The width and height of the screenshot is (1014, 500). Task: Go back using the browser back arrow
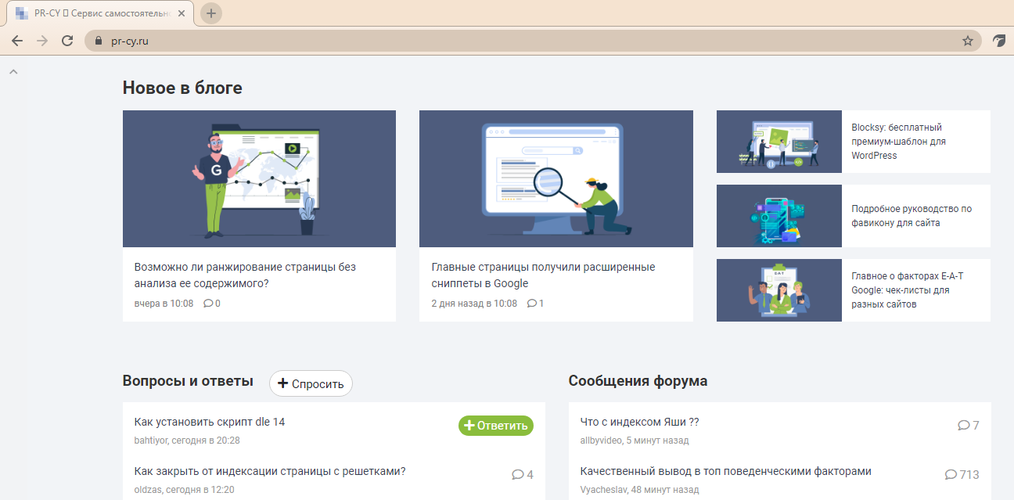[x=16, y=40]
